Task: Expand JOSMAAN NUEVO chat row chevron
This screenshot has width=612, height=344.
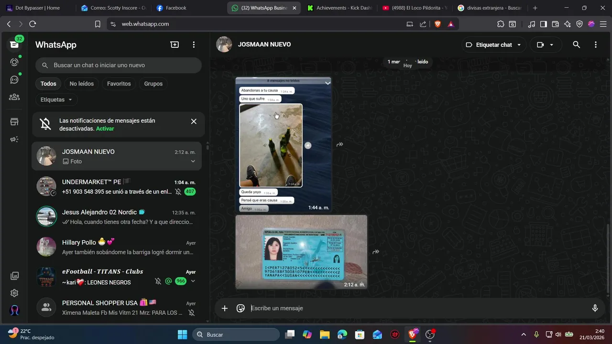Action: [193, 161]
